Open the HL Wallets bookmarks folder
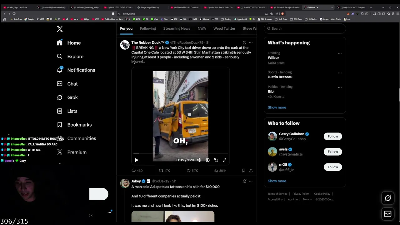 311,19
